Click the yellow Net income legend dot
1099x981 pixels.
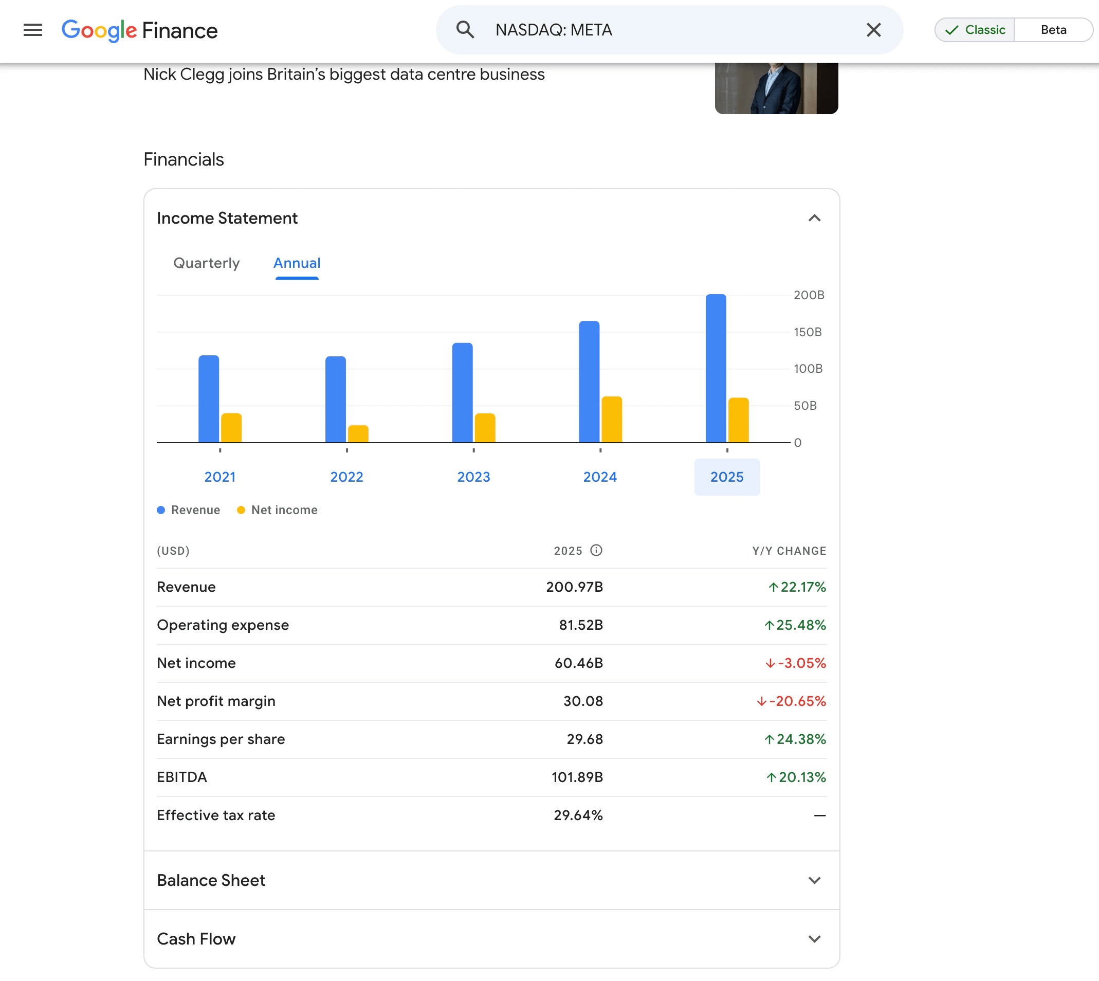[x=242, y=510]
